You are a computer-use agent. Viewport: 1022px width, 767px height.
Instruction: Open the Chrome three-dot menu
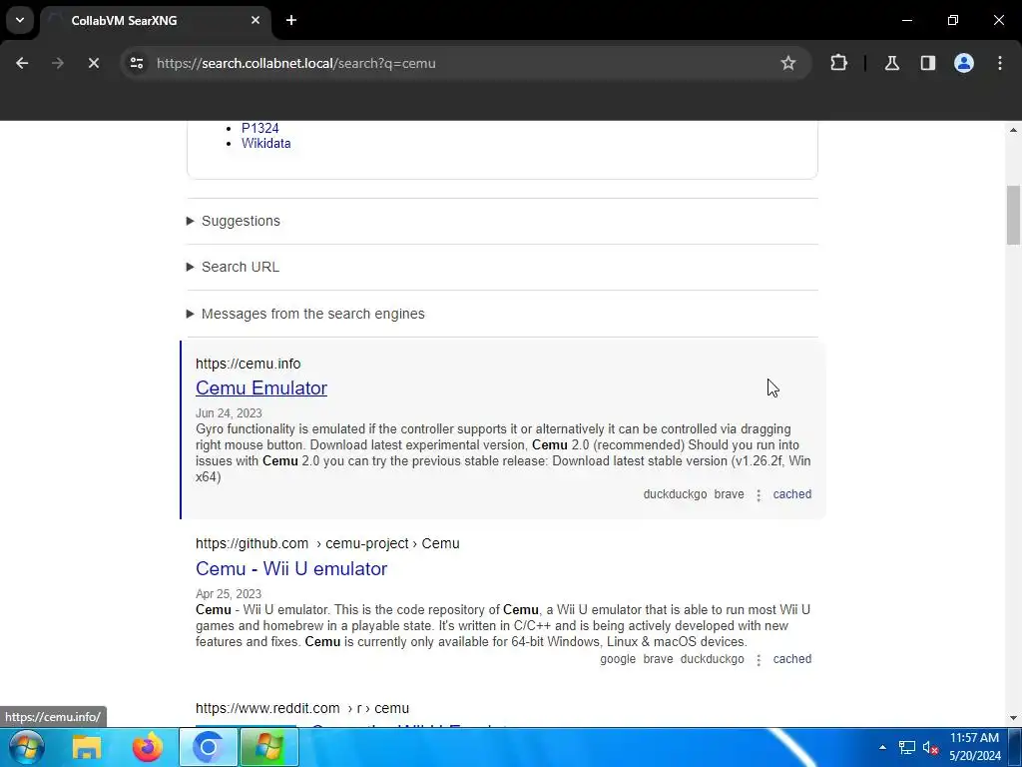click(1000, 63)
